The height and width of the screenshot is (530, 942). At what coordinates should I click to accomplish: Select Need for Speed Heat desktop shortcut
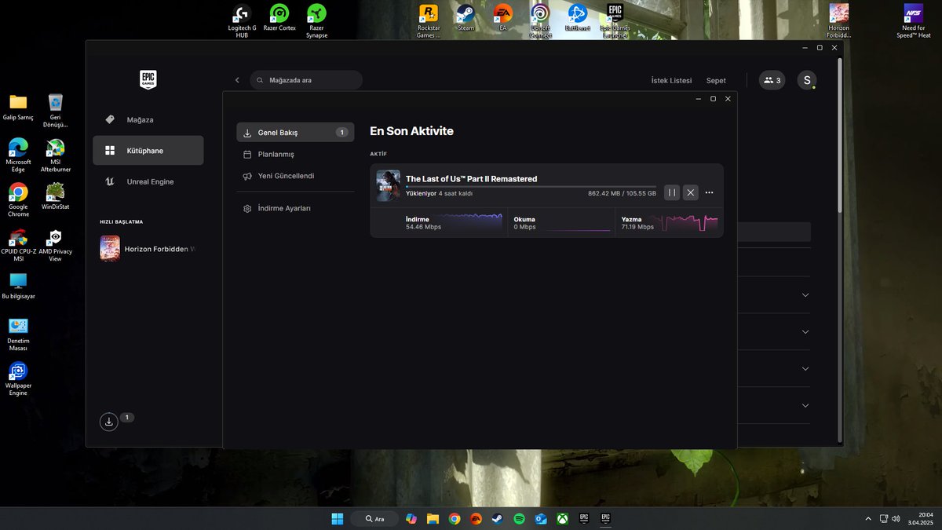pyautogui.click(x=913, y=21)
